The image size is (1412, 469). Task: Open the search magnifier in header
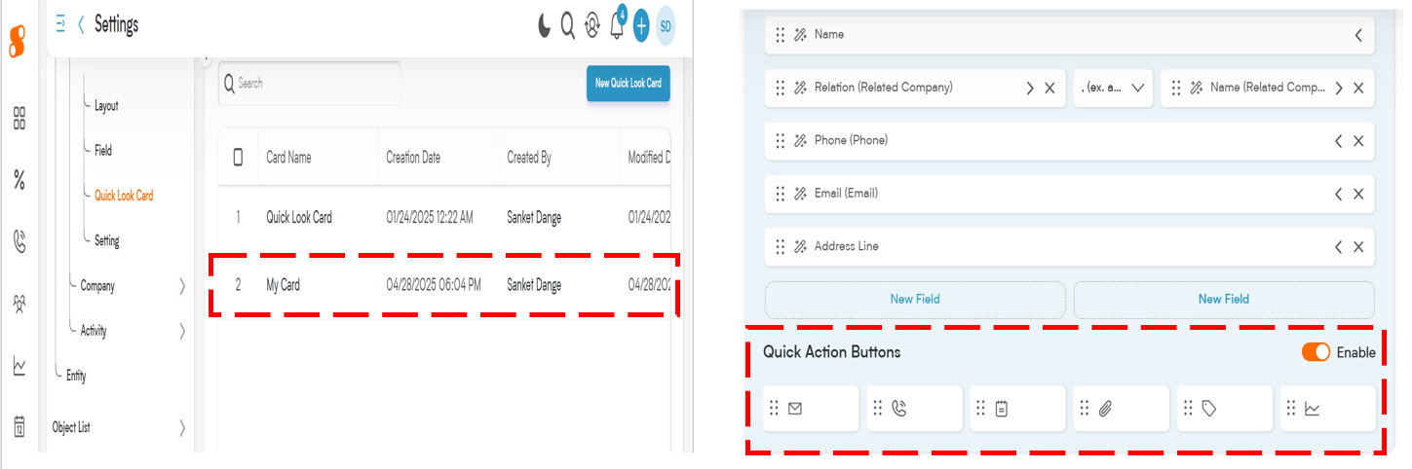point(568,25)
